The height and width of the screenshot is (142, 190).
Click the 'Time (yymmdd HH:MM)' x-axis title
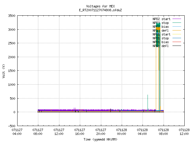(100, 139)
